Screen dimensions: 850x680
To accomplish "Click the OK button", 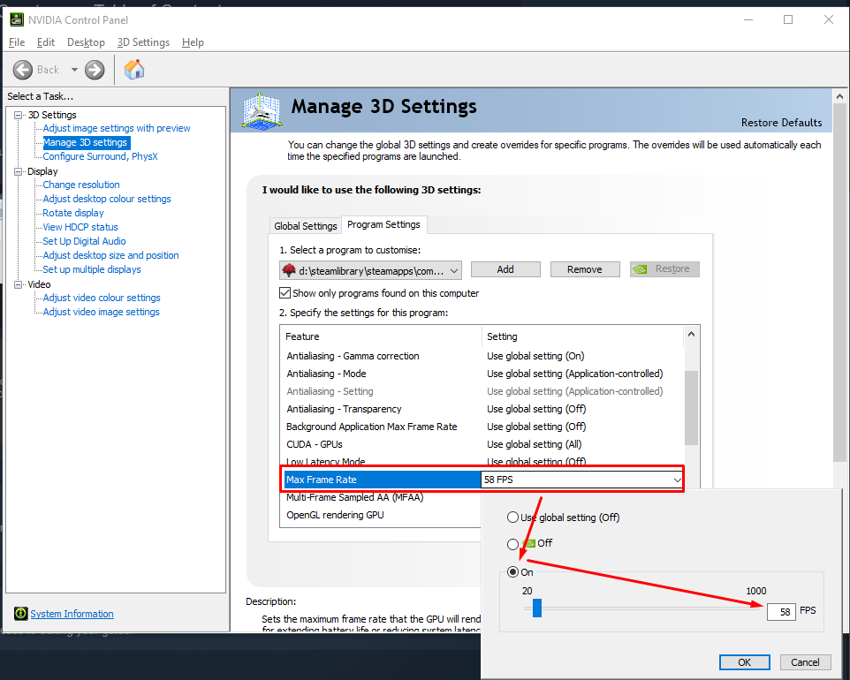I will tap(744, 662).
